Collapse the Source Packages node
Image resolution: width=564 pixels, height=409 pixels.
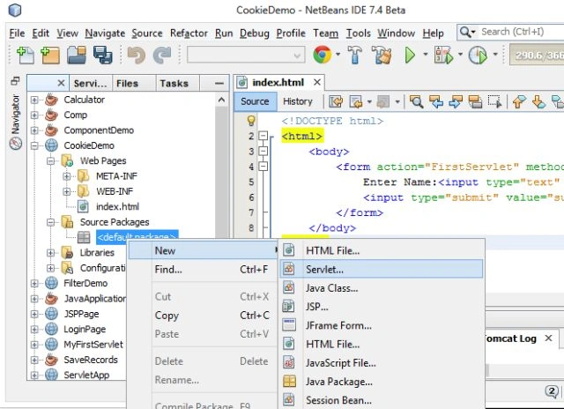[x=51, y=222]
